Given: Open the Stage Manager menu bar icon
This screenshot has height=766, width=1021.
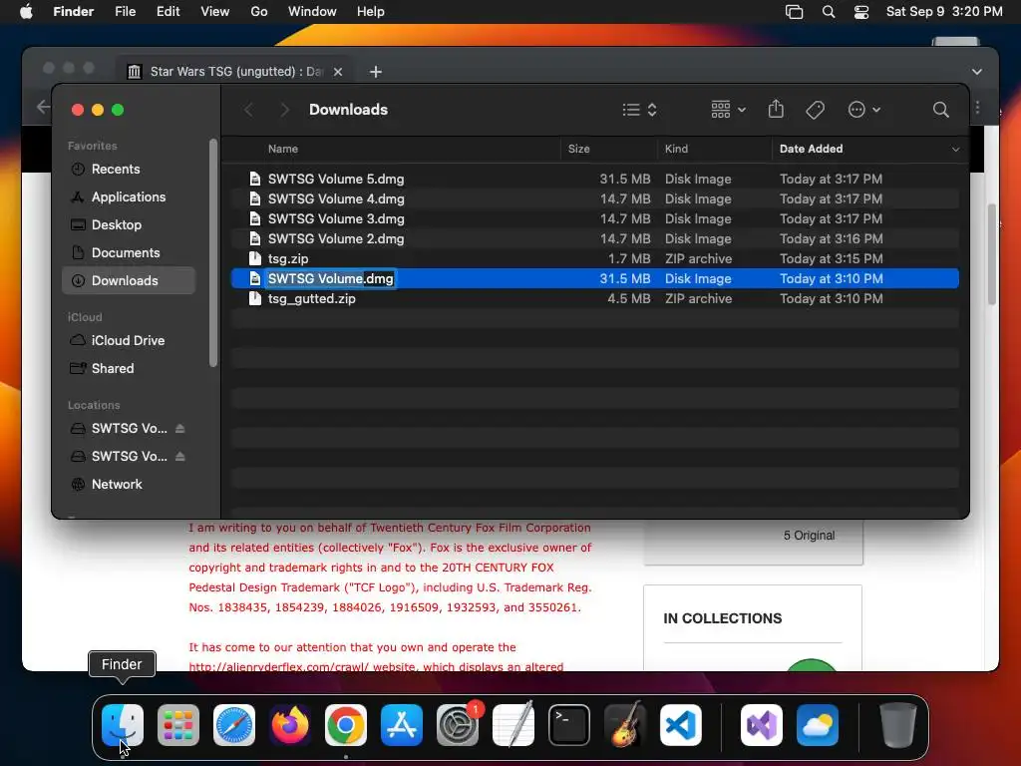Looking at the screenshot, I should point(794,12).
